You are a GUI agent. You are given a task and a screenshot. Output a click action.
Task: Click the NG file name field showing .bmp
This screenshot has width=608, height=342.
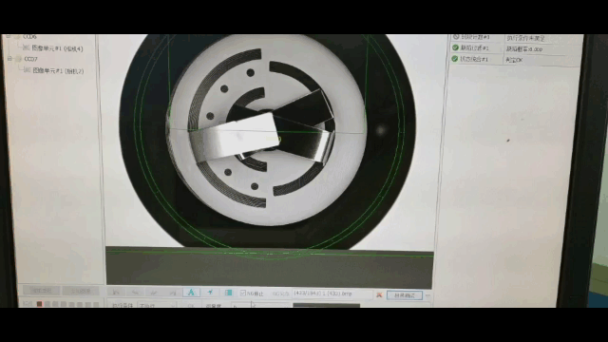332,294
